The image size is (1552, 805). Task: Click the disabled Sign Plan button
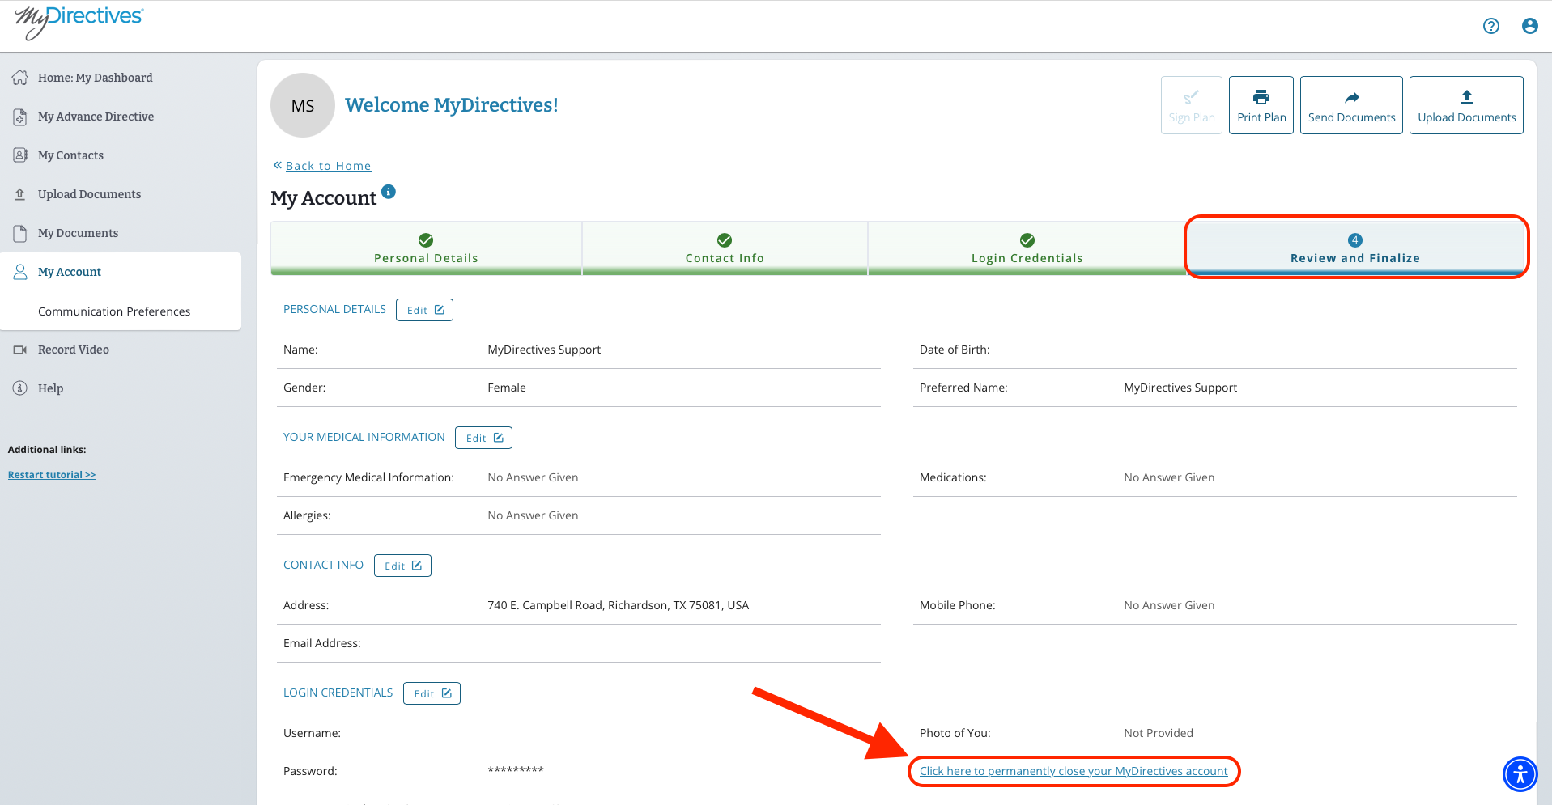pos(1192,105)
